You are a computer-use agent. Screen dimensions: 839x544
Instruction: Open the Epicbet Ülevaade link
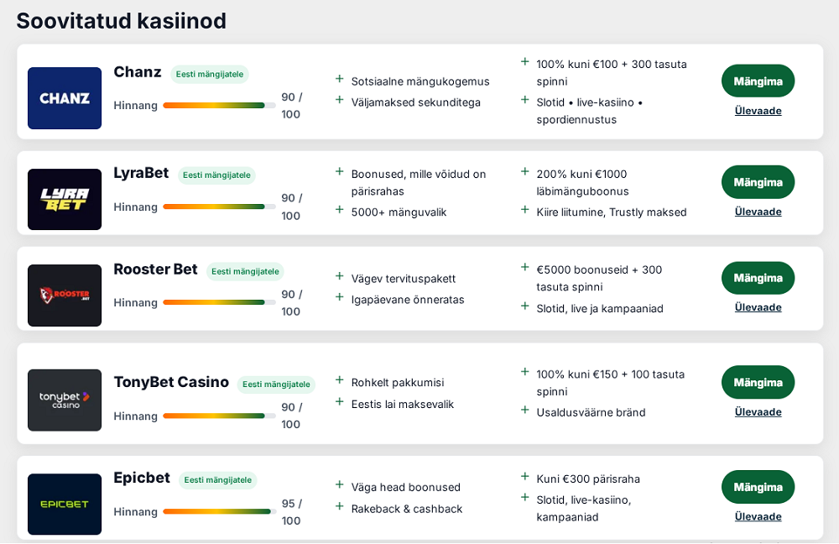point(758,516)
